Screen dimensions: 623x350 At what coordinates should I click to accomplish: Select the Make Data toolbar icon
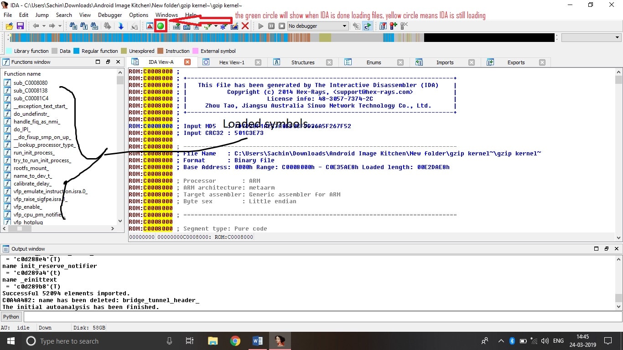pos(186,26)
